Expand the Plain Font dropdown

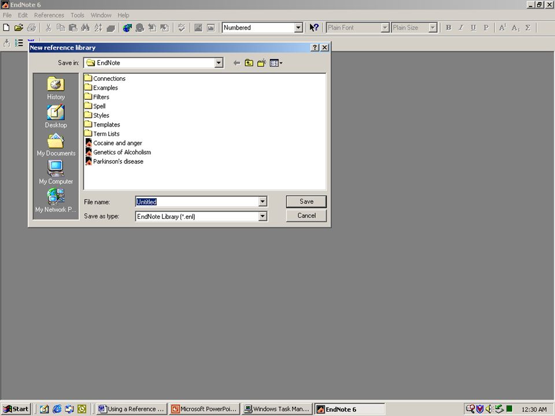coord(385,28)
